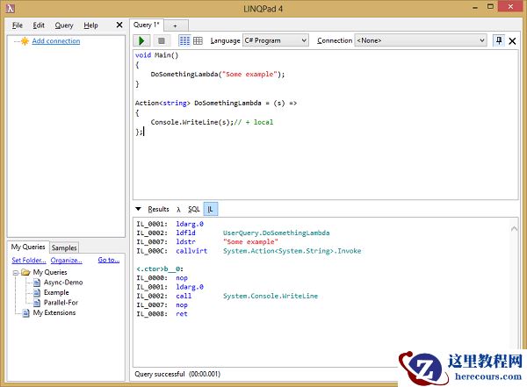This screenshot has height=387, width=527.
Task: Click the star icon beside Add connection
Action: point(25,41)
